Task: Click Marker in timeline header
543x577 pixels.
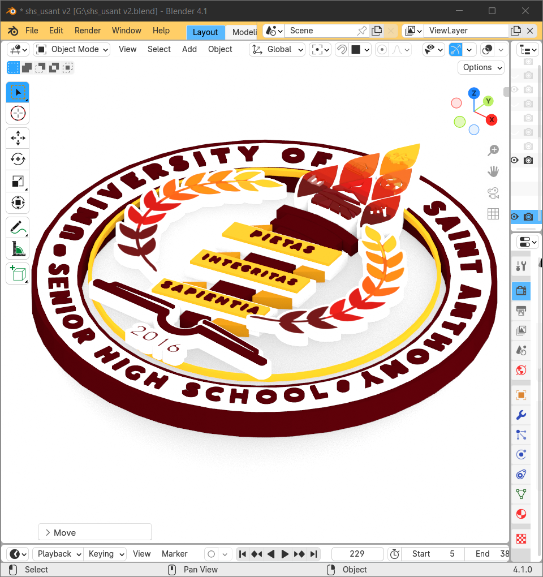Action: click(174, 554)
